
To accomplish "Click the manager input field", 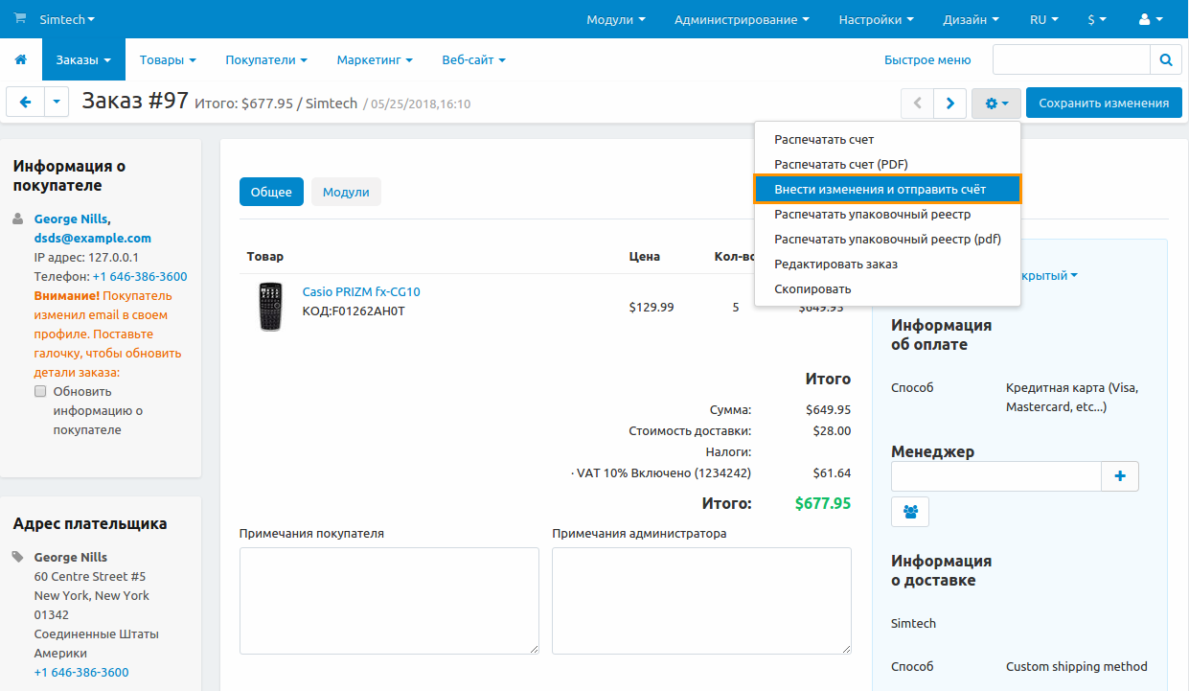I will 995,476.
